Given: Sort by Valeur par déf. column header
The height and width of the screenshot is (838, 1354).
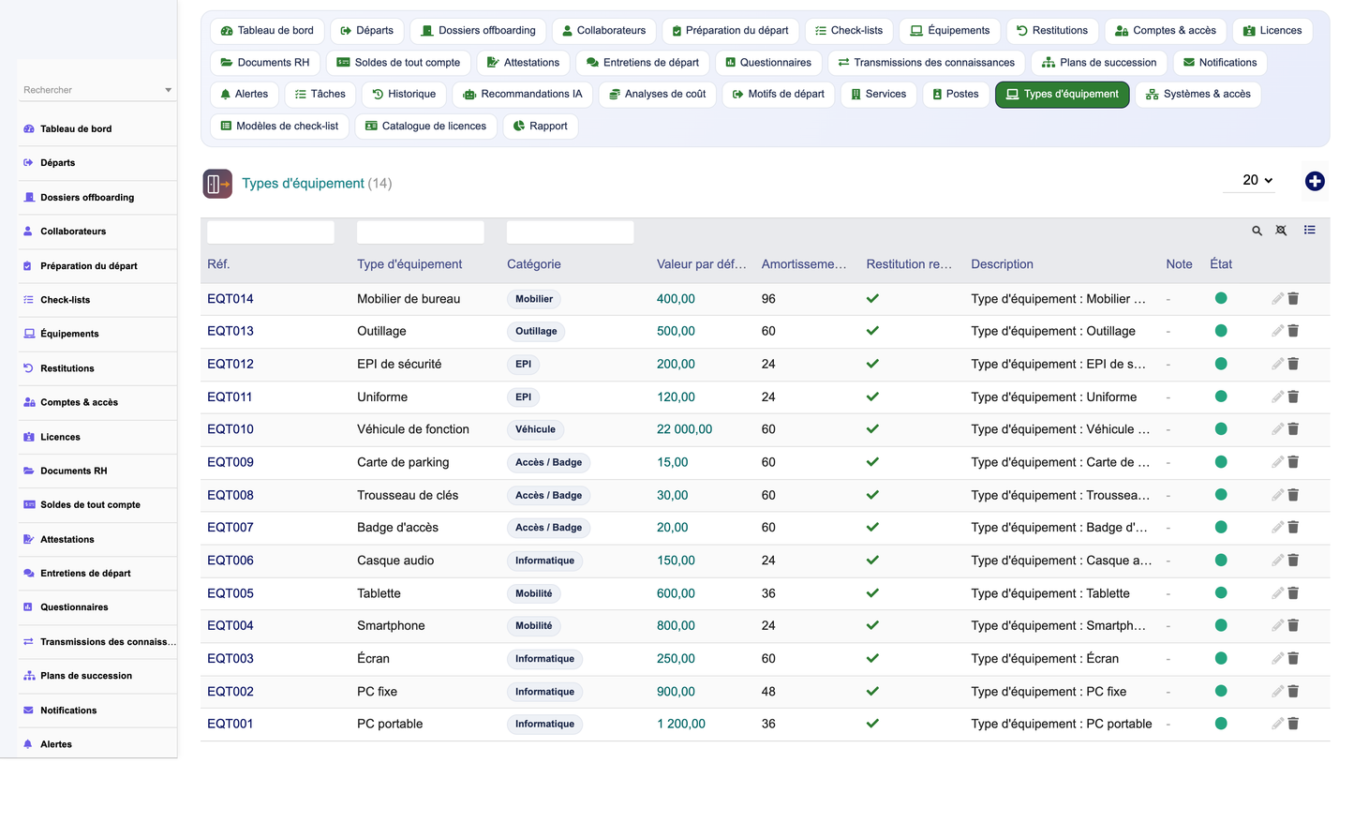Looking at the screenshot, I should [702, 264].
